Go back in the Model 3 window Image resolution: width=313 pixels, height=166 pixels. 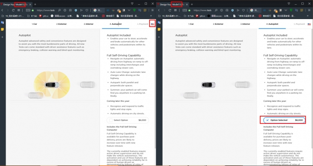tap(159, 10)
